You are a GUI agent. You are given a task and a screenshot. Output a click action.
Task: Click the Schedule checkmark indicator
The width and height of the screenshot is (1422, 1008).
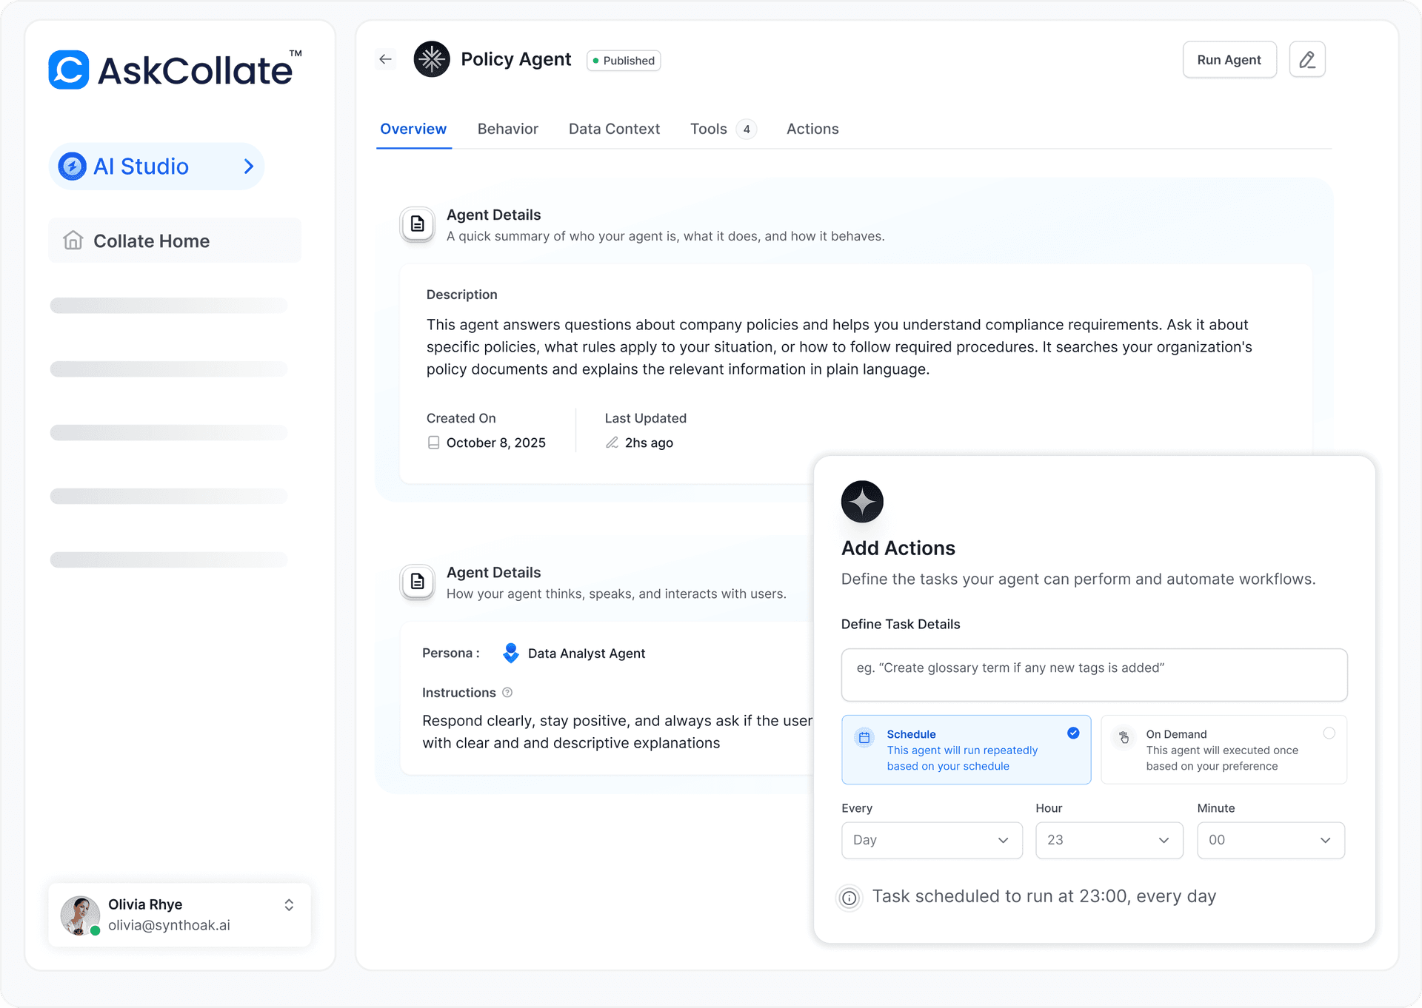[1073, 733]
